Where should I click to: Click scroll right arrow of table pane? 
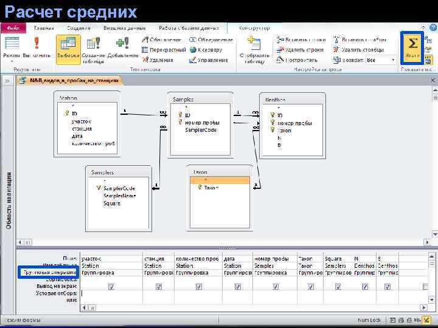[x=427, y=242]
